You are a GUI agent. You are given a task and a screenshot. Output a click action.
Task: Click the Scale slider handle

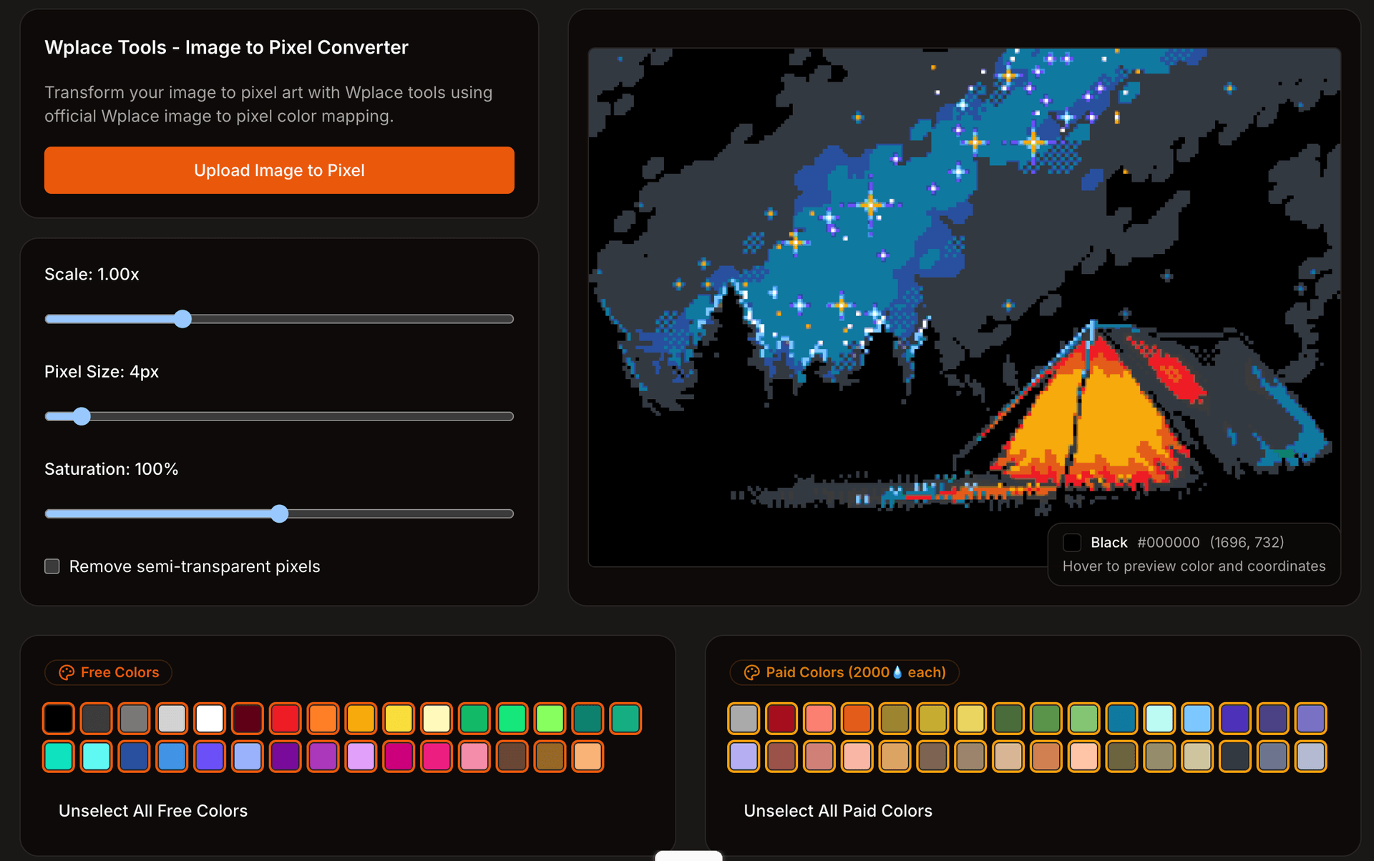point(182,319)
